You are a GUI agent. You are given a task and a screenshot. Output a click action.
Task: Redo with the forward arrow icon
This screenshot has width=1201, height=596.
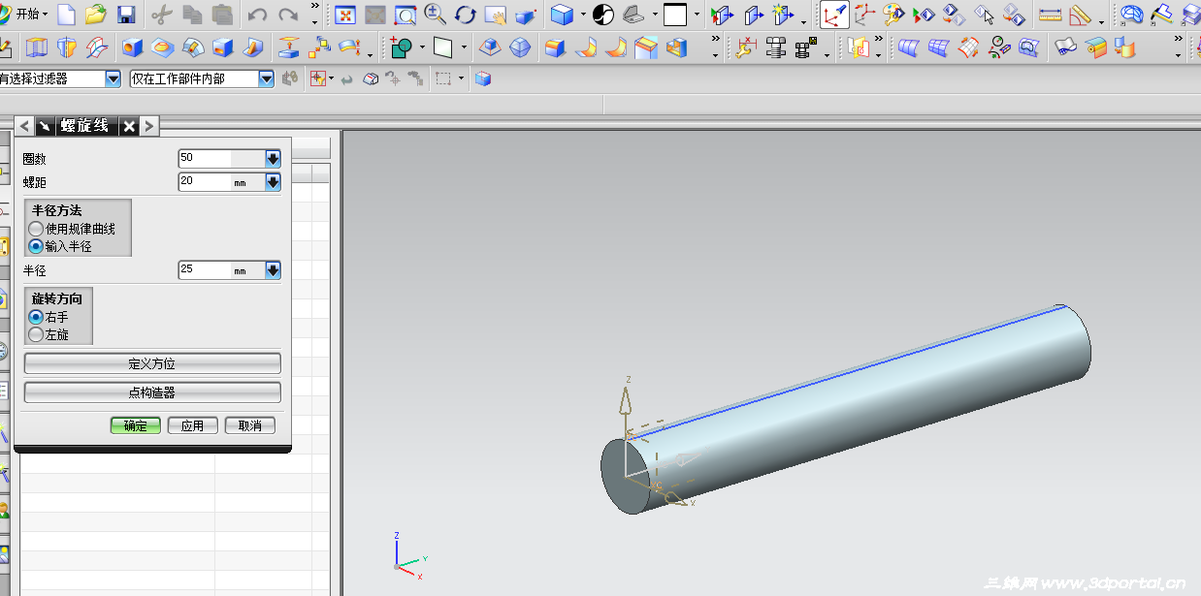coord(288,15)
